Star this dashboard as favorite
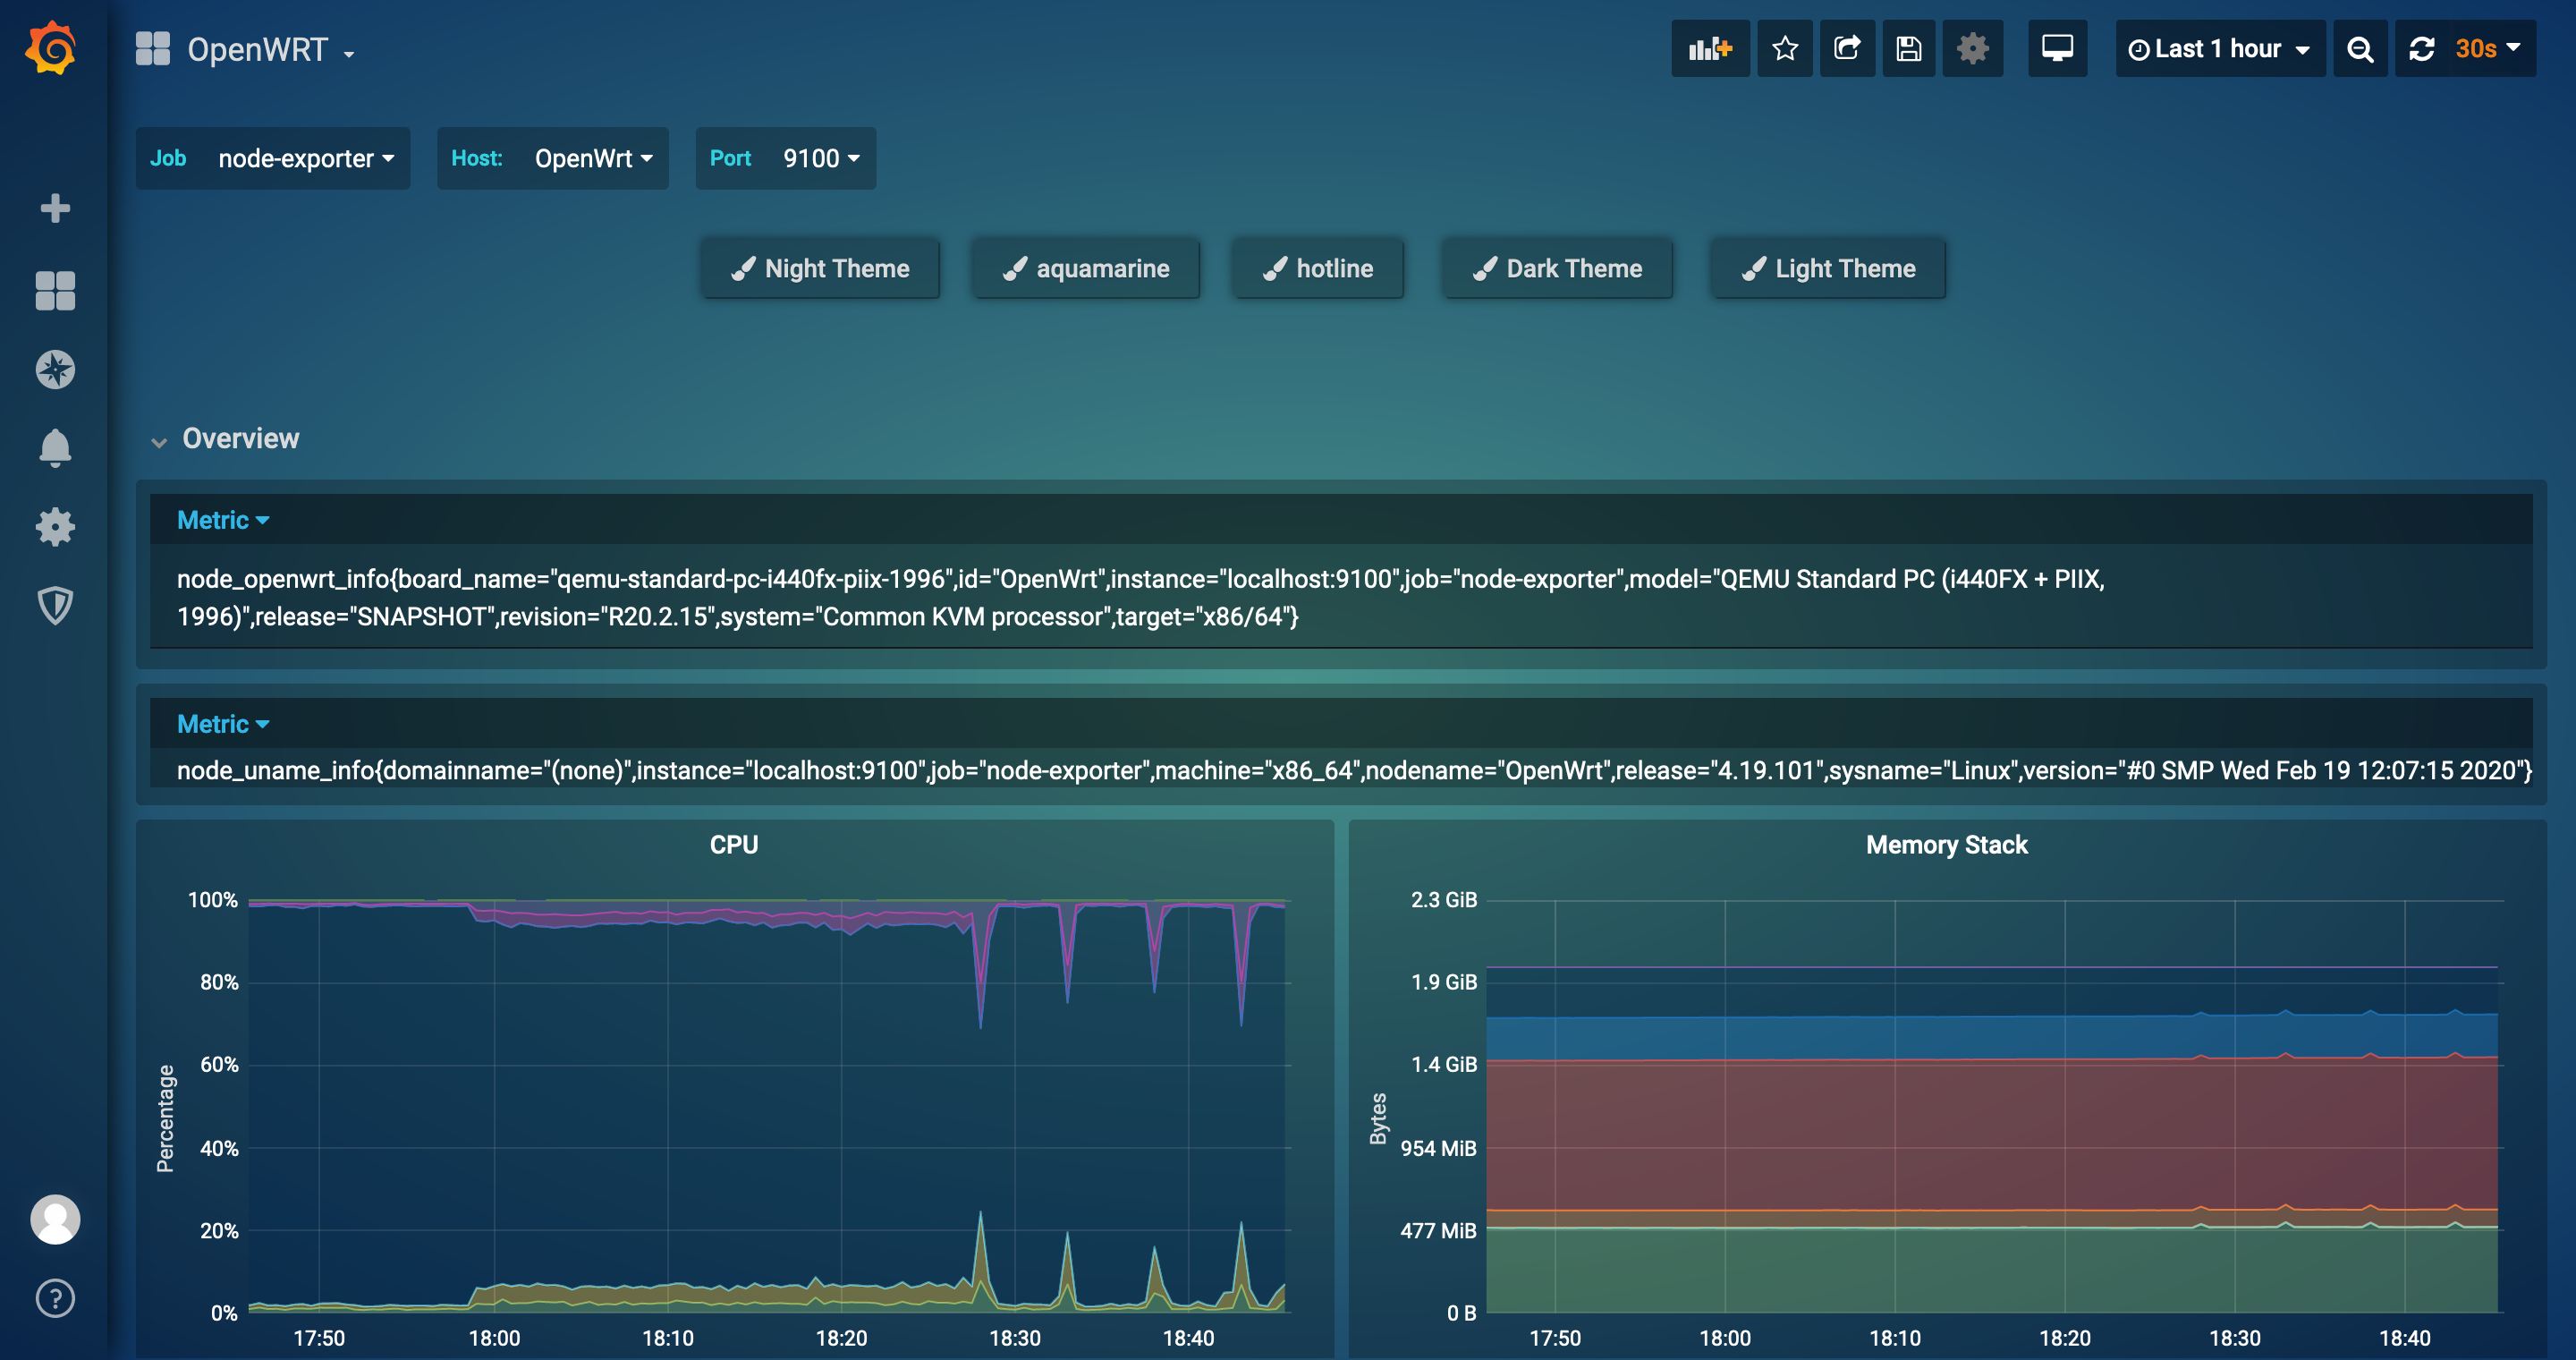The image size is (2576, 1360). pos(1785,48)
